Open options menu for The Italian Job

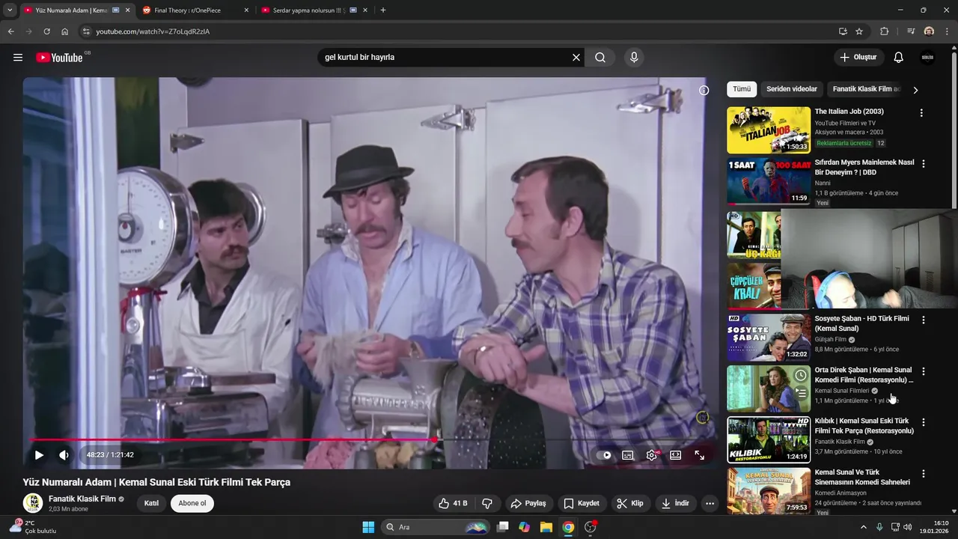point(921,113)
